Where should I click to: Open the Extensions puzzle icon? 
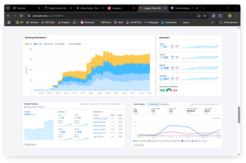click(x=220, y=16)
